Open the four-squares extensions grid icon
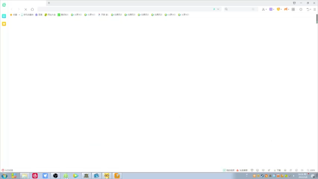 (293, 9)
